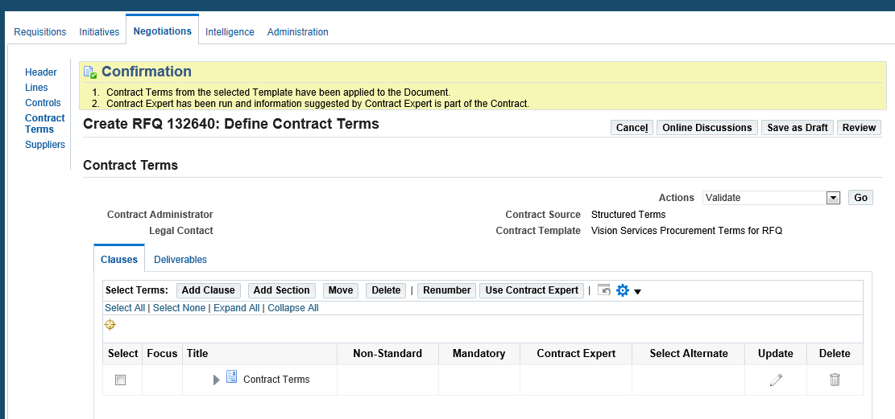Click the Confirmation message icon
This screenshot has width=895, height=419.
(x=90, y=72)
